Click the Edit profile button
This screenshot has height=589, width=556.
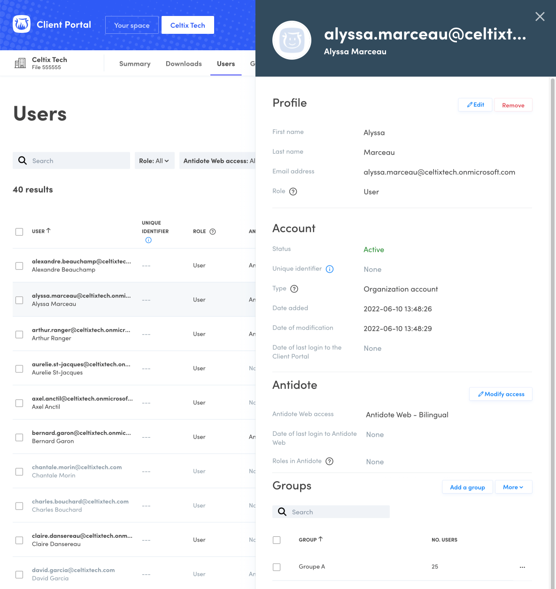[475, 105]
